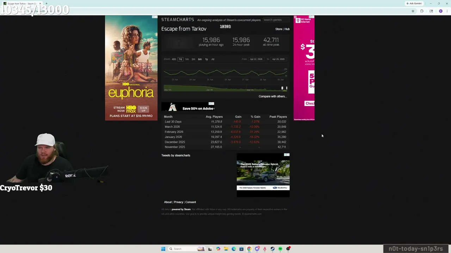Click the Sign Up button in HBO ad
Screen dimensions: 451x253
coord(143,109)
